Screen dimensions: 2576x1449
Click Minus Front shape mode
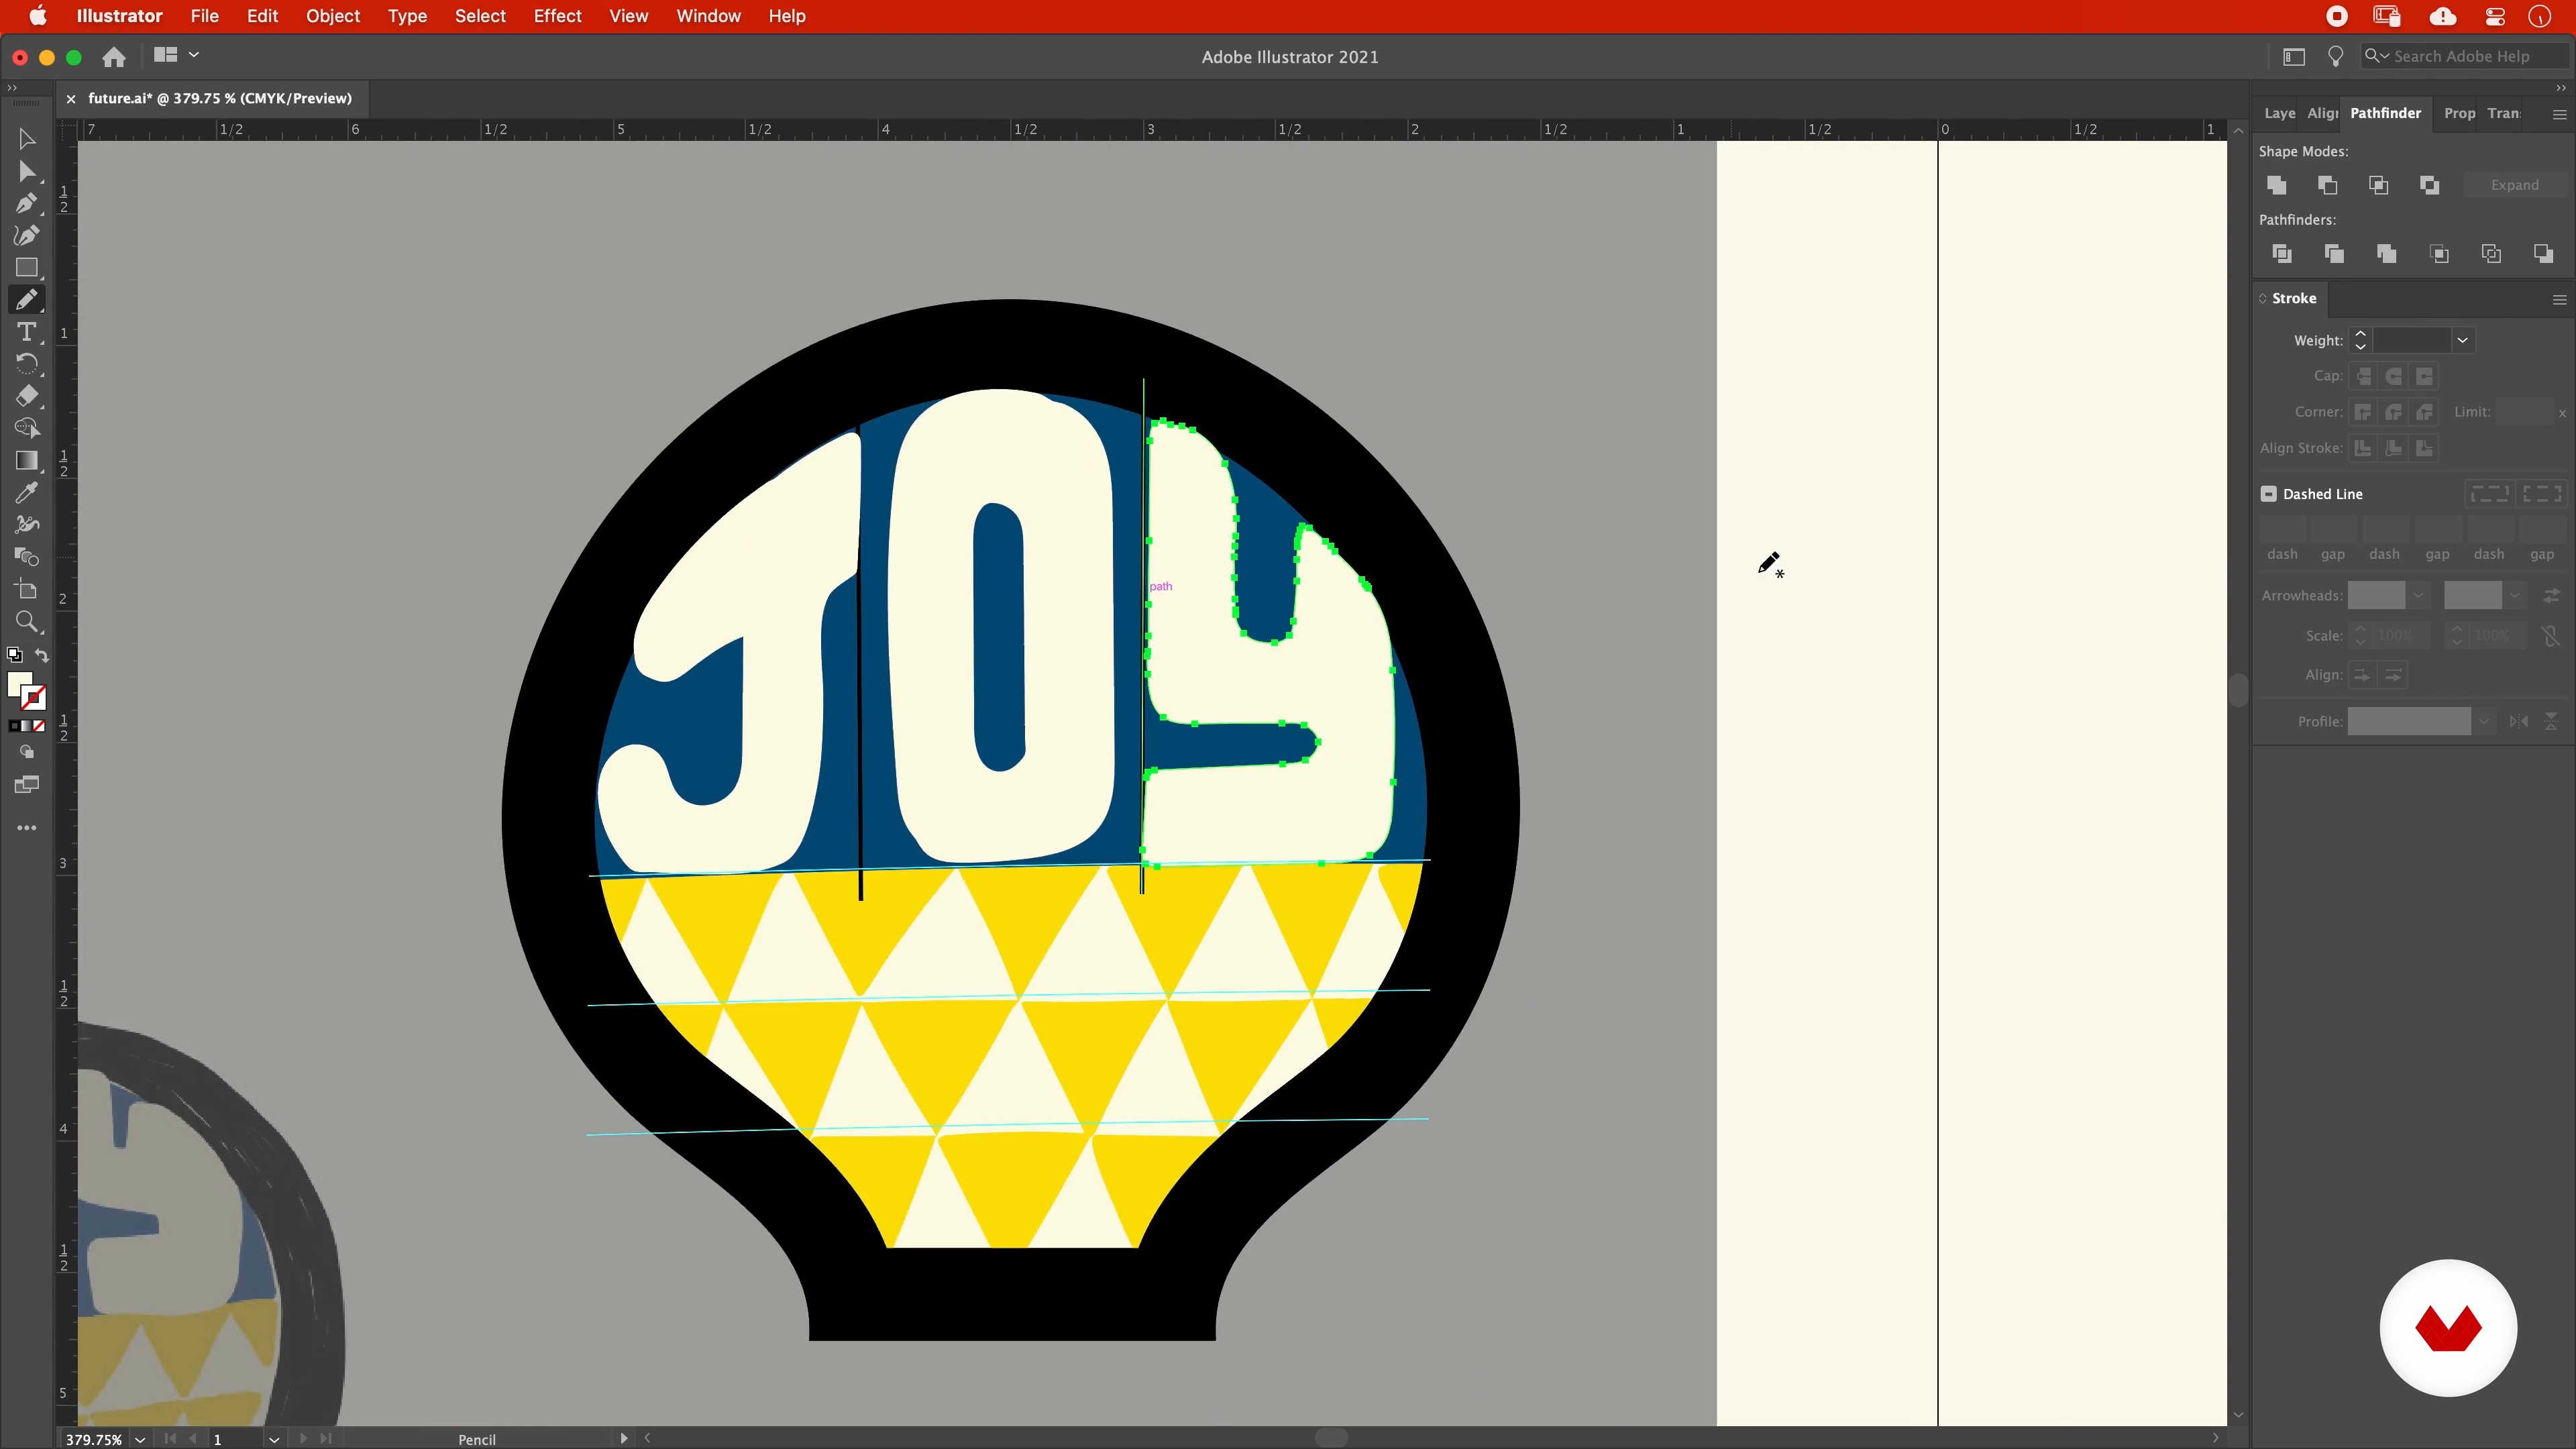(x=2328, y=185)
